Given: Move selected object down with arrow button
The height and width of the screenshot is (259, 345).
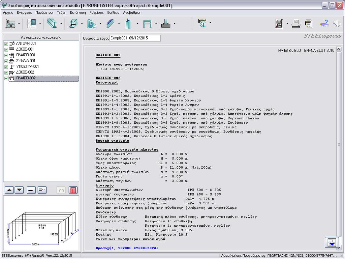Looking at the screenshot, I should click(19, 190).
